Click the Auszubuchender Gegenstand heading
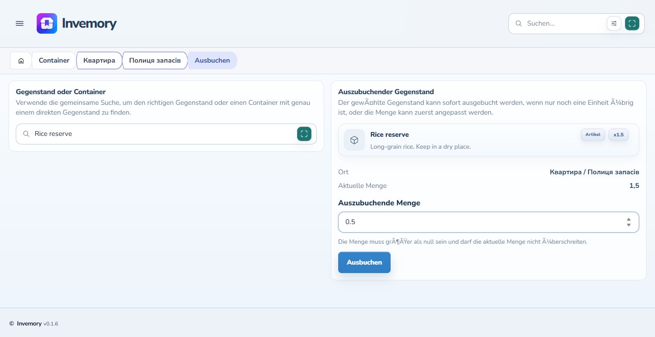Screen dimensions: 655x337 coord(386,92)
